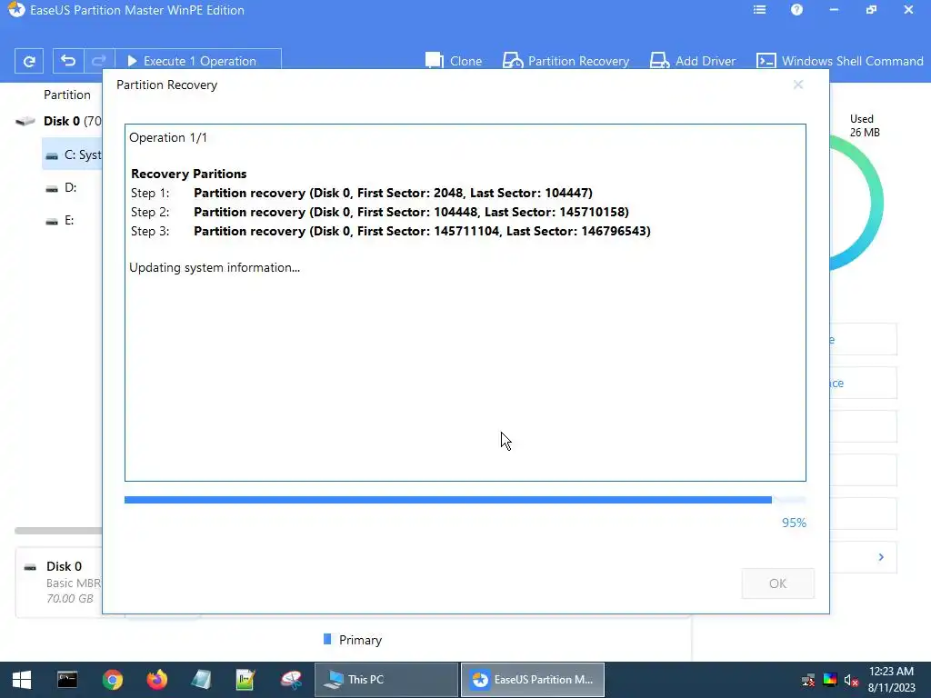Image resolution: width=931 pixels, height=698 pixels.
Task: Open Command Prompt from the taskbar
Action: coord(67,680)
